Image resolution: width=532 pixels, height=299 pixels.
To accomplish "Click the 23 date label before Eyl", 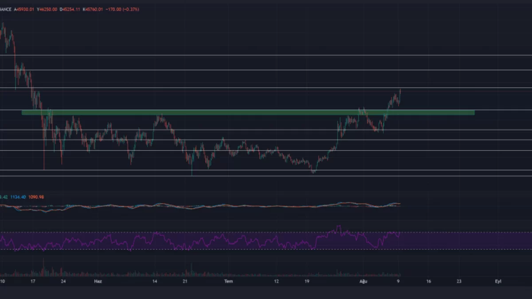I will click(x=459, y=281).
